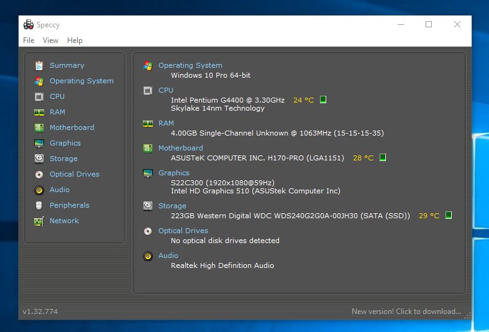This screenshot has height=332, width=489.
Task: Open the Operating System heading link
Action: [x=190, y=65]
